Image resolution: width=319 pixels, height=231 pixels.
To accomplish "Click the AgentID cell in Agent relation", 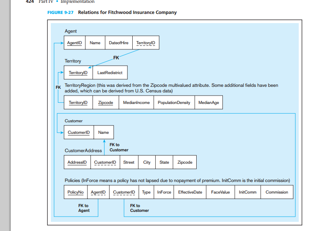I will click(x=75, y=43).
